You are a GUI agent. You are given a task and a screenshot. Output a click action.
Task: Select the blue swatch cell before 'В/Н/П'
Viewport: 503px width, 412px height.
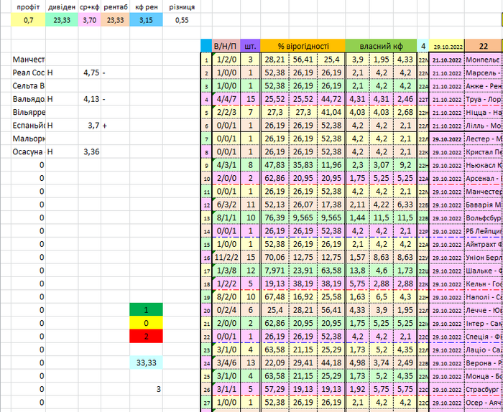click(206, 46)
